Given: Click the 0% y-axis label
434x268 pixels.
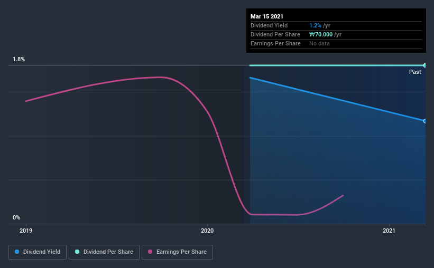Looking at the screenshot, I should [x=16, y=218].
